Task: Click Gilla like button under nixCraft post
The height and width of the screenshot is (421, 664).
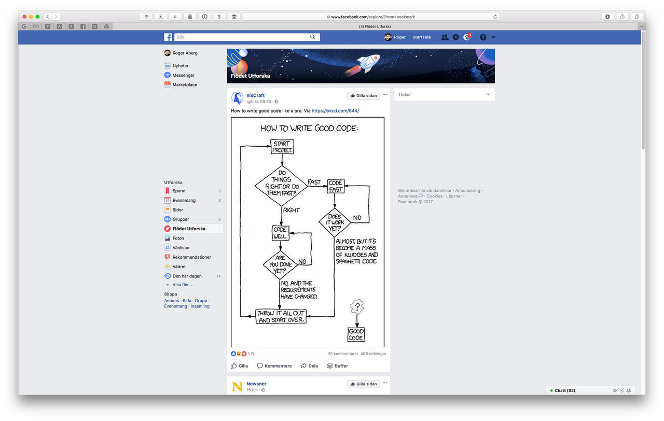Action: point(240,366)
